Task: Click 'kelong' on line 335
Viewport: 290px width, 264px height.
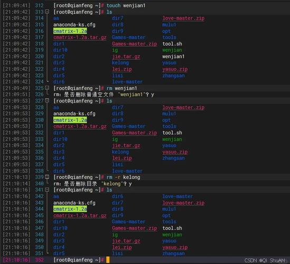Action: click(x=120, y=152)
